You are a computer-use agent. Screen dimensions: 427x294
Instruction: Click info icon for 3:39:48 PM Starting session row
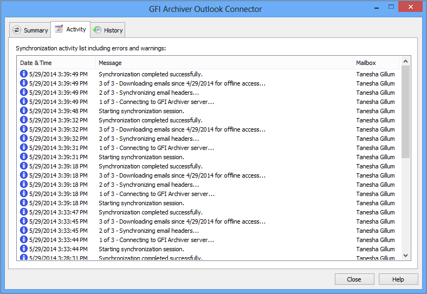click(x=24, y=110)
